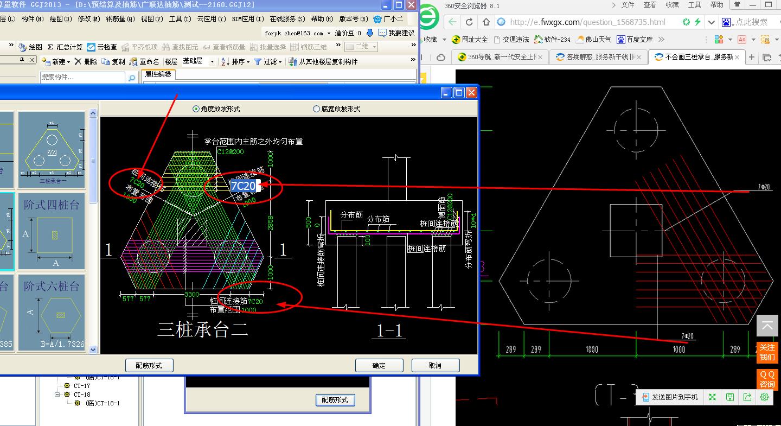Screen dimensions: 781x426
Task: Click 搜索构件 search input
Action: (x=83, y=78)
